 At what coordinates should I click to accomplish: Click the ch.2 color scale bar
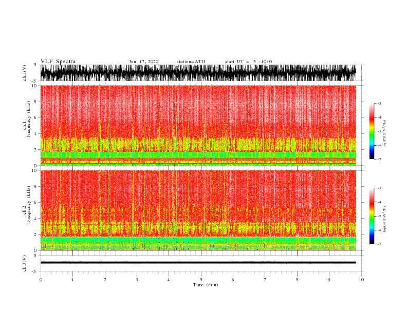coord(372,216)
